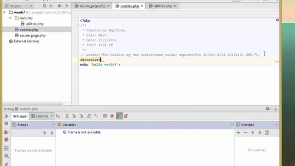Click the Step Over icon
295x166 pixels.
click(x=67, y=116)
